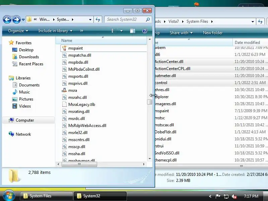268x201 pixels.
Task: Open recent pages dropdown beside Forward arrow
Action: coord(23,20)
